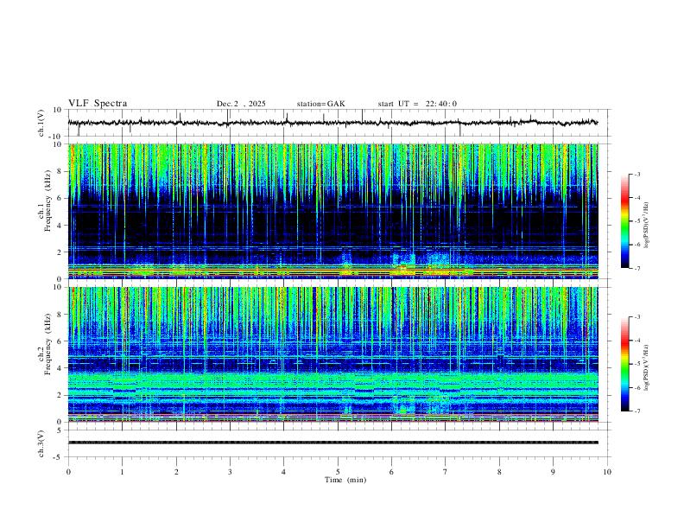Click the time axis tick label "0"

tap(68, 472)
